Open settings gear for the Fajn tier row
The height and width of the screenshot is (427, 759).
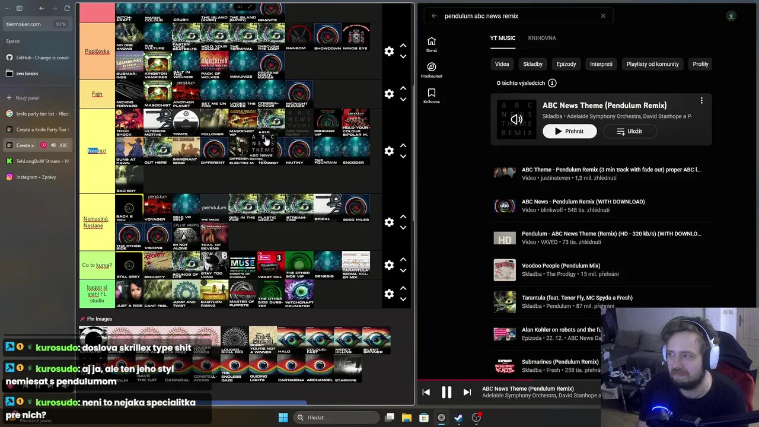point(389,94)
